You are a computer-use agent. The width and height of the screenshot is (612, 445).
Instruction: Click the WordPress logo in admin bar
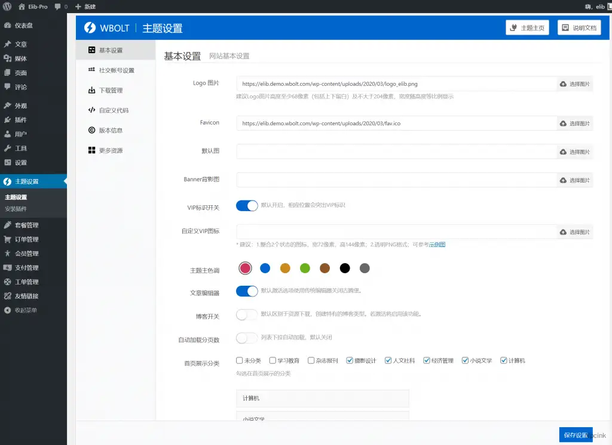point(6,7)
